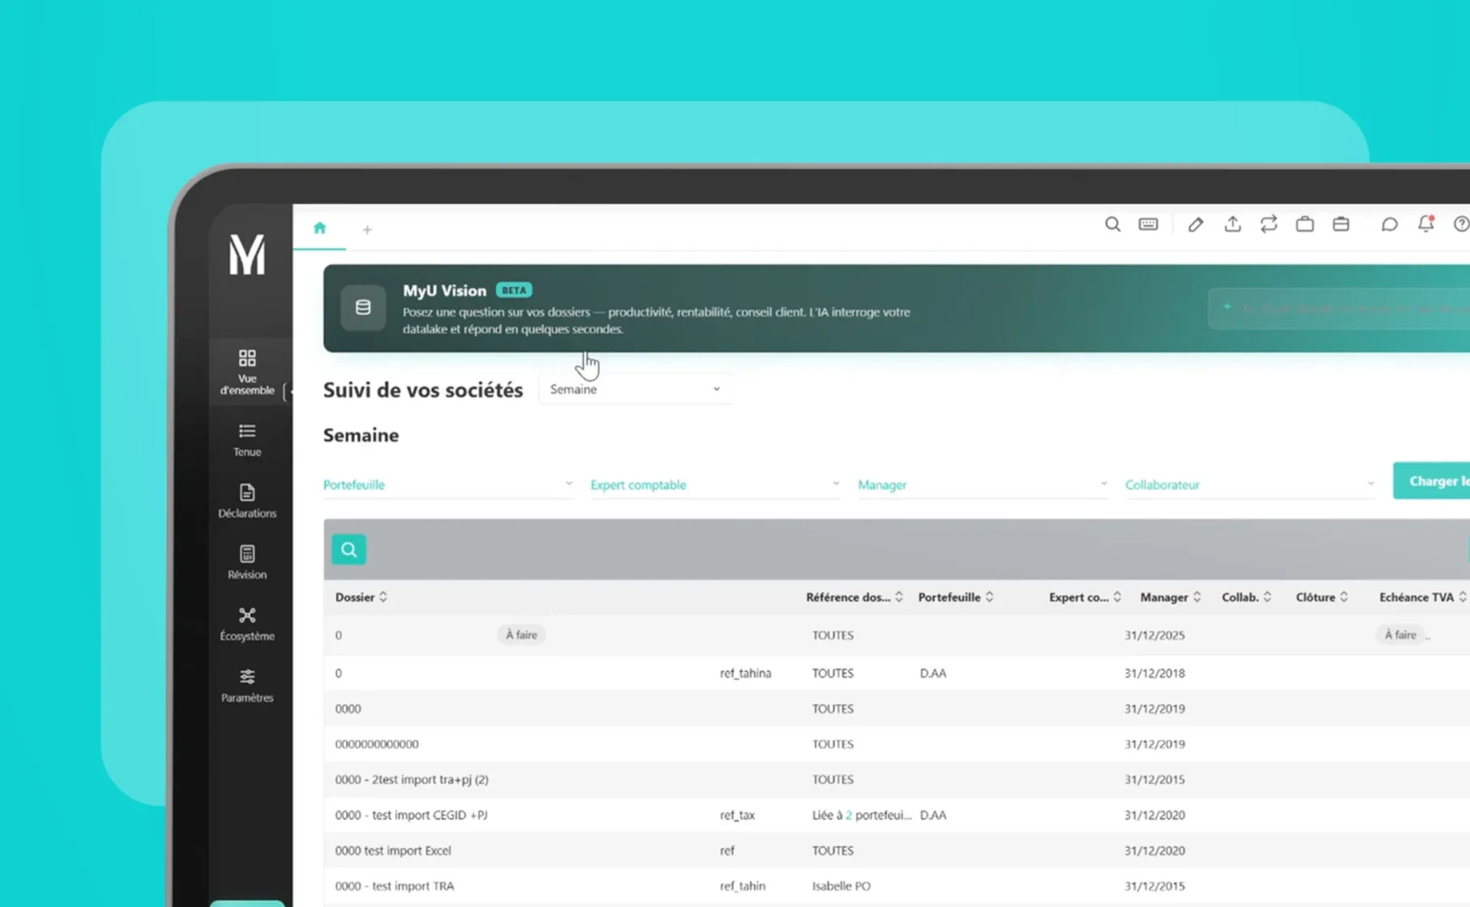Screen dimensions: 1470x907
Task: Open Tenue section in sidebar
Action: click(x=247, y=440)
